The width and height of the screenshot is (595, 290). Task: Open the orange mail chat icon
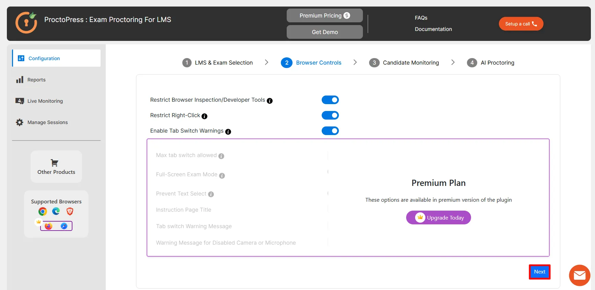(x=580, y=275)
